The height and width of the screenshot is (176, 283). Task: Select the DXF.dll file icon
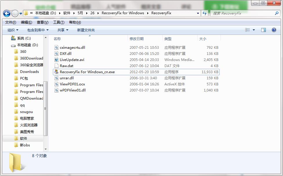pos(56,53)
